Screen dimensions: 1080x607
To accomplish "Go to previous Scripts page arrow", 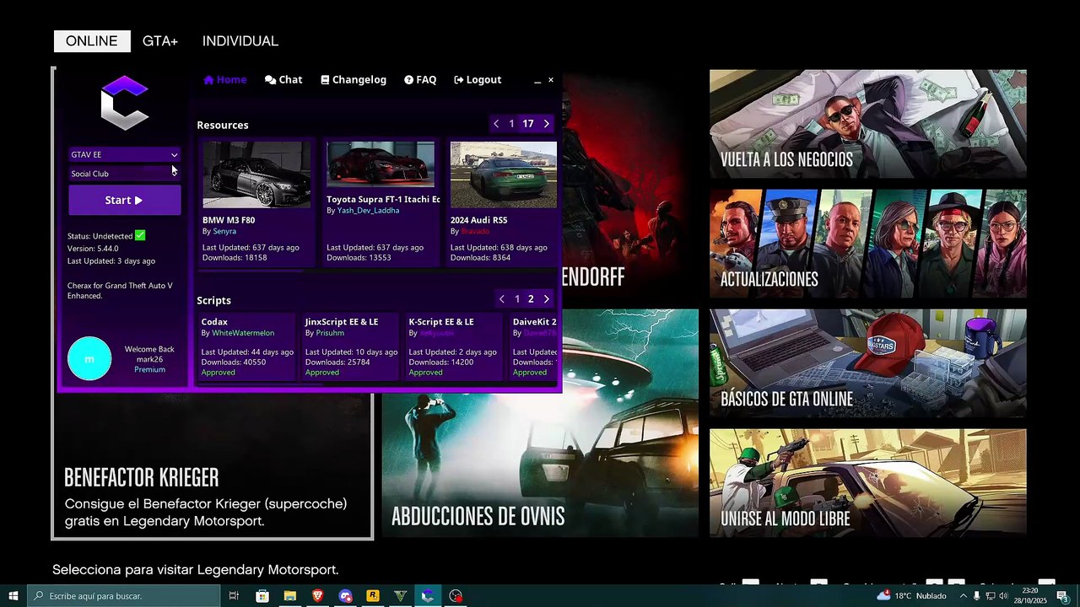I will (502, 299).
